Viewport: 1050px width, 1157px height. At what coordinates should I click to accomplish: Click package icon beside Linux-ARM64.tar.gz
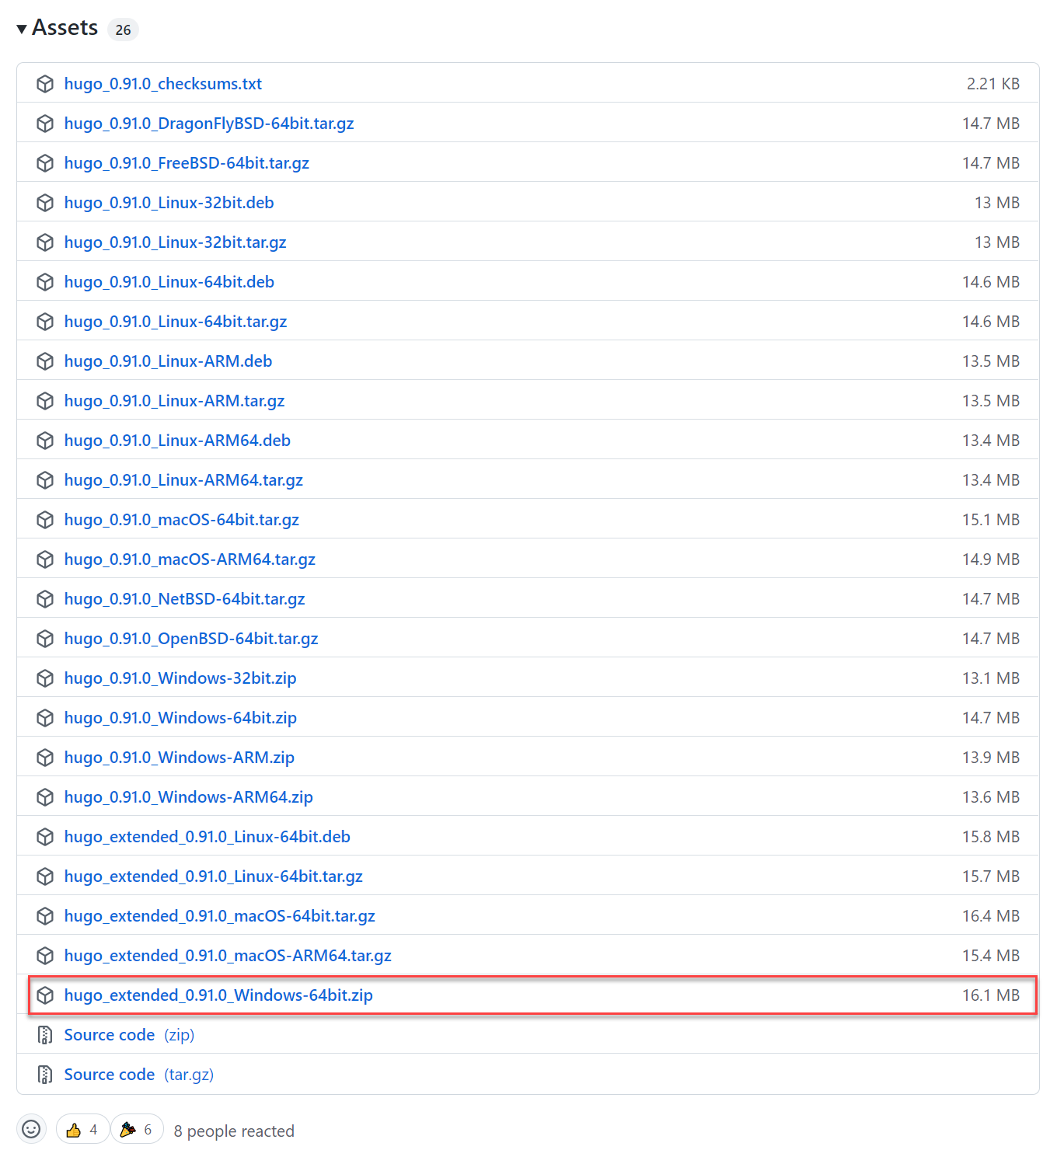(45, 479)
